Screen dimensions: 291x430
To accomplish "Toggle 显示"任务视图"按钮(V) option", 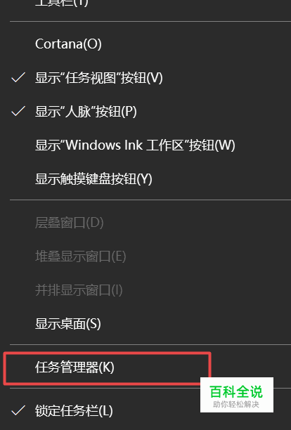I will click(145, 77).
